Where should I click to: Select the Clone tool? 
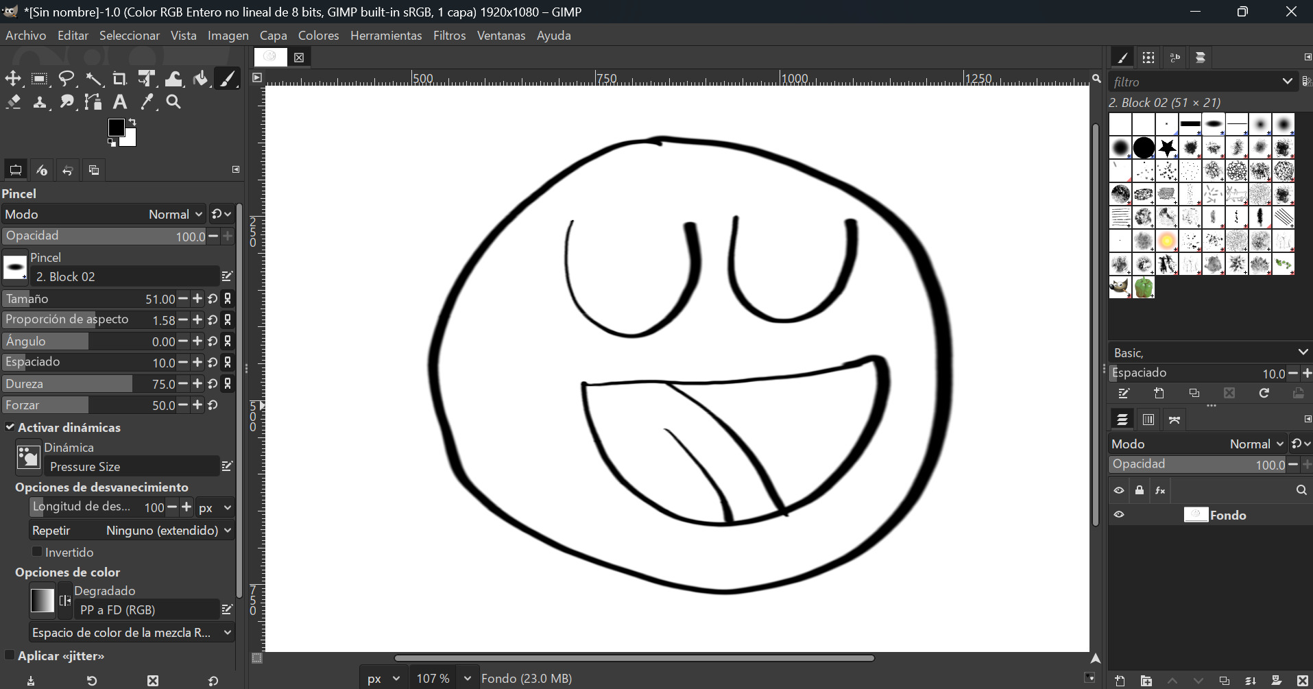40,101
